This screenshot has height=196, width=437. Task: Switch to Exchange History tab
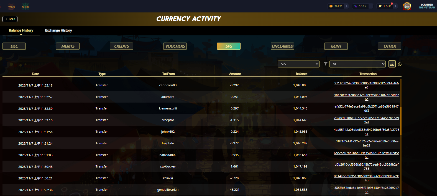click(58, 30)
